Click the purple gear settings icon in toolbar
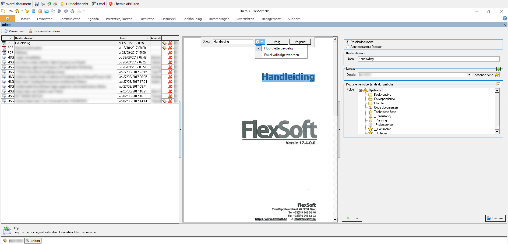The height and width of the screenshot is (244, 508). [x=66, y=11]
